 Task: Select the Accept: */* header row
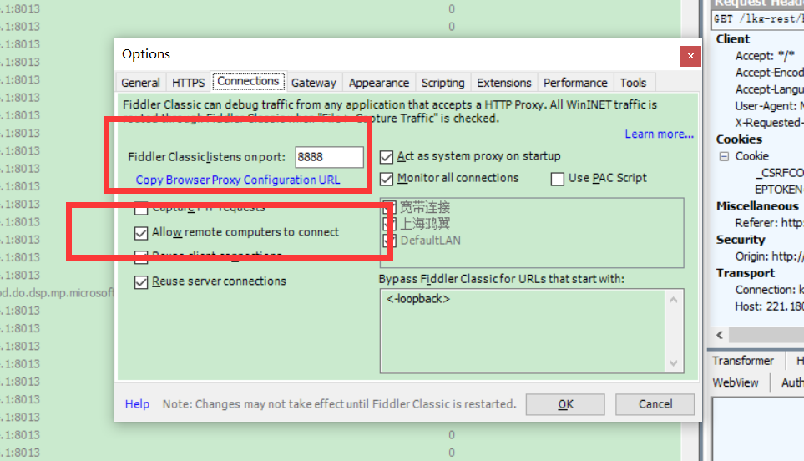pos(765,56)
